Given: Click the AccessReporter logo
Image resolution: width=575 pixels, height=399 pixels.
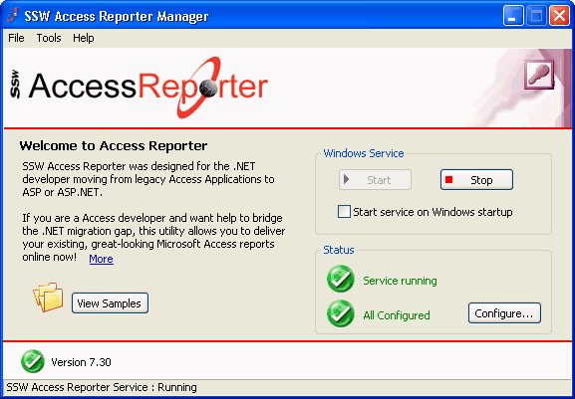Looking at the screenshot, I should click(x=140, y=88).
